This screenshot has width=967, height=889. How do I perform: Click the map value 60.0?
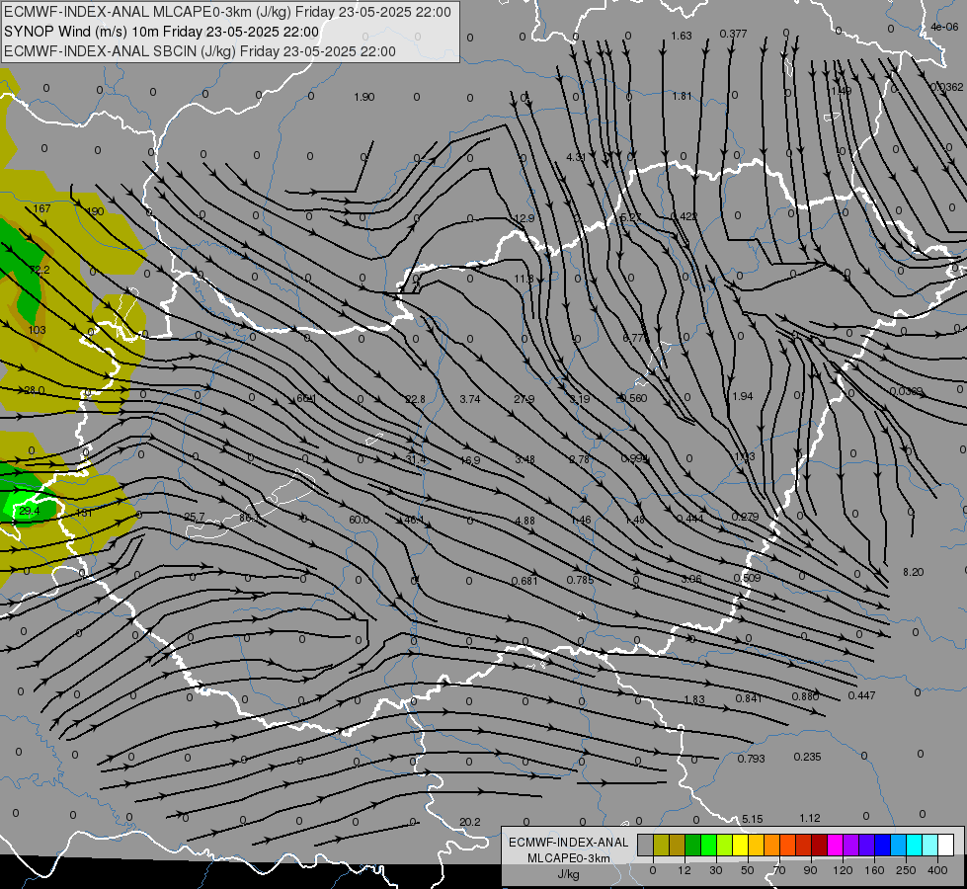pyautogui.click(x=359, y=521)
